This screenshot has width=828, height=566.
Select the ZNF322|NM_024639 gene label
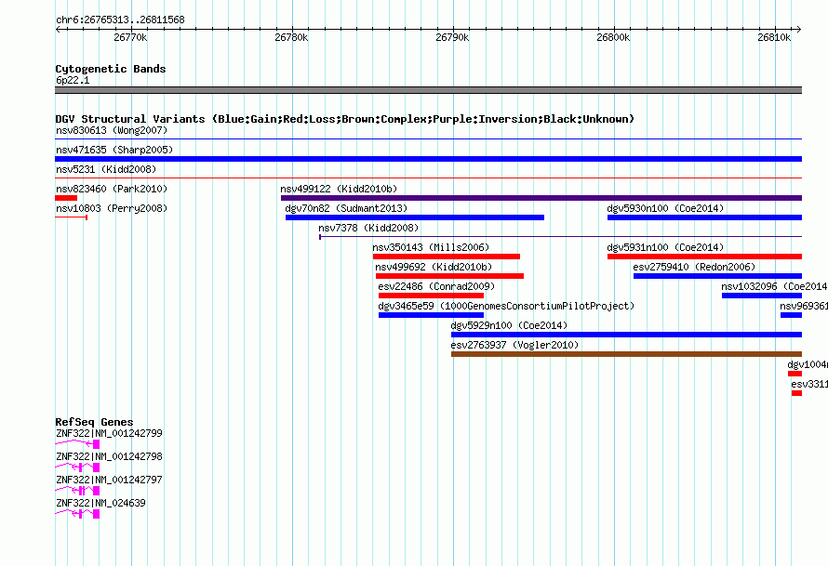(100, 503)
